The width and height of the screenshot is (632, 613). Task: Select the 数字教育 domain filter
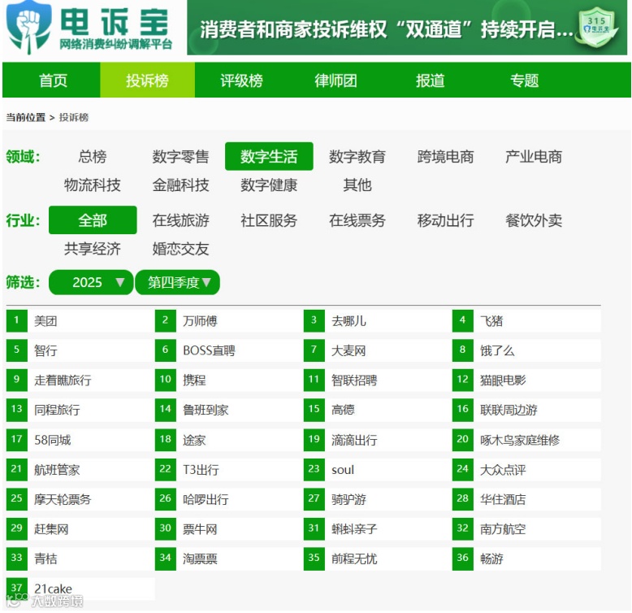pos(357,156)
